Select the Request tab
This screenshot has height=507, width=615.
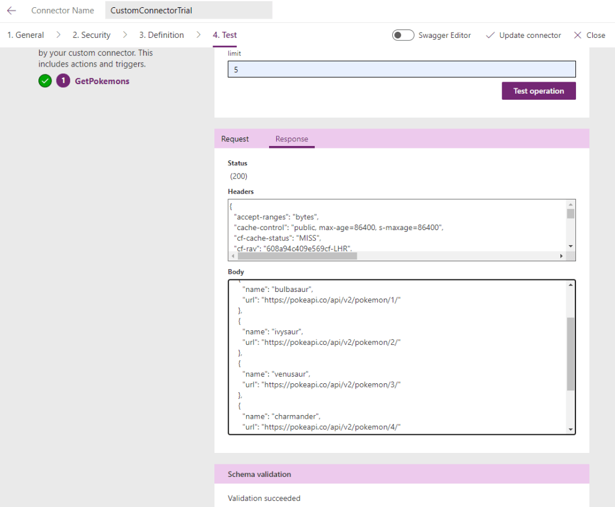tap(235, 139)
